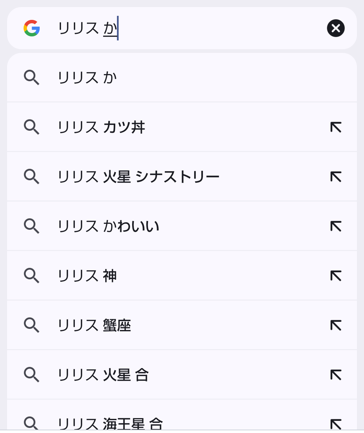The image size is (364, 433).
Task: Insert 'リリス 火星 シナストリー' via arrow icon
Action: [336, 177]
